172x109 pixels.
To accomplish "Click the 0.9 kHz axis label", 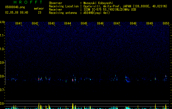I will [x=2, y=63].
